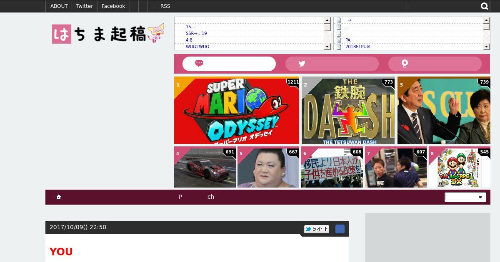Open the 'PA' headline link
This screenshot has width=500, height=262.
click(348, 40)
